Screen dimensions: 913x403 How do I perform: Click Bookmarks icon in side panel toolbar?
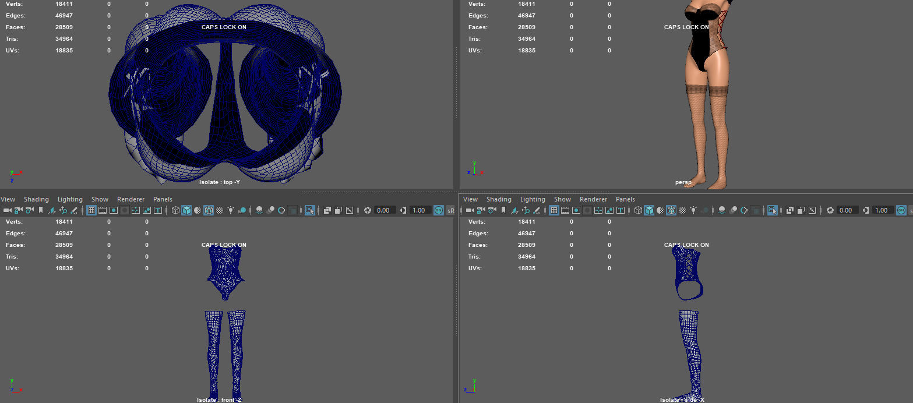[x=503, y=210]
